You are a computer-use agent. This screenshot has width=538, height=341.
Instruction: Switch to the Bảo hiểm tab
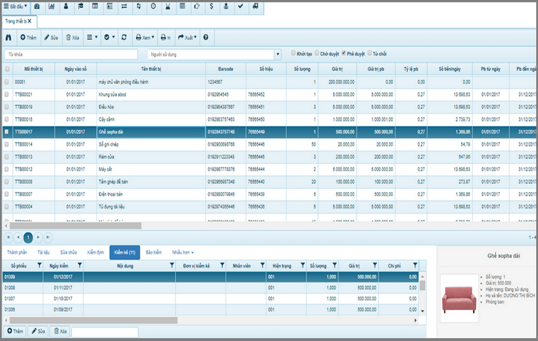click(153, 252)
